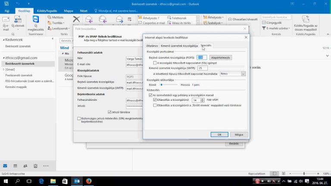This screenshot has width=331, height=186.
Task: Open File Explorer from the taskbar
Action: 53,181
